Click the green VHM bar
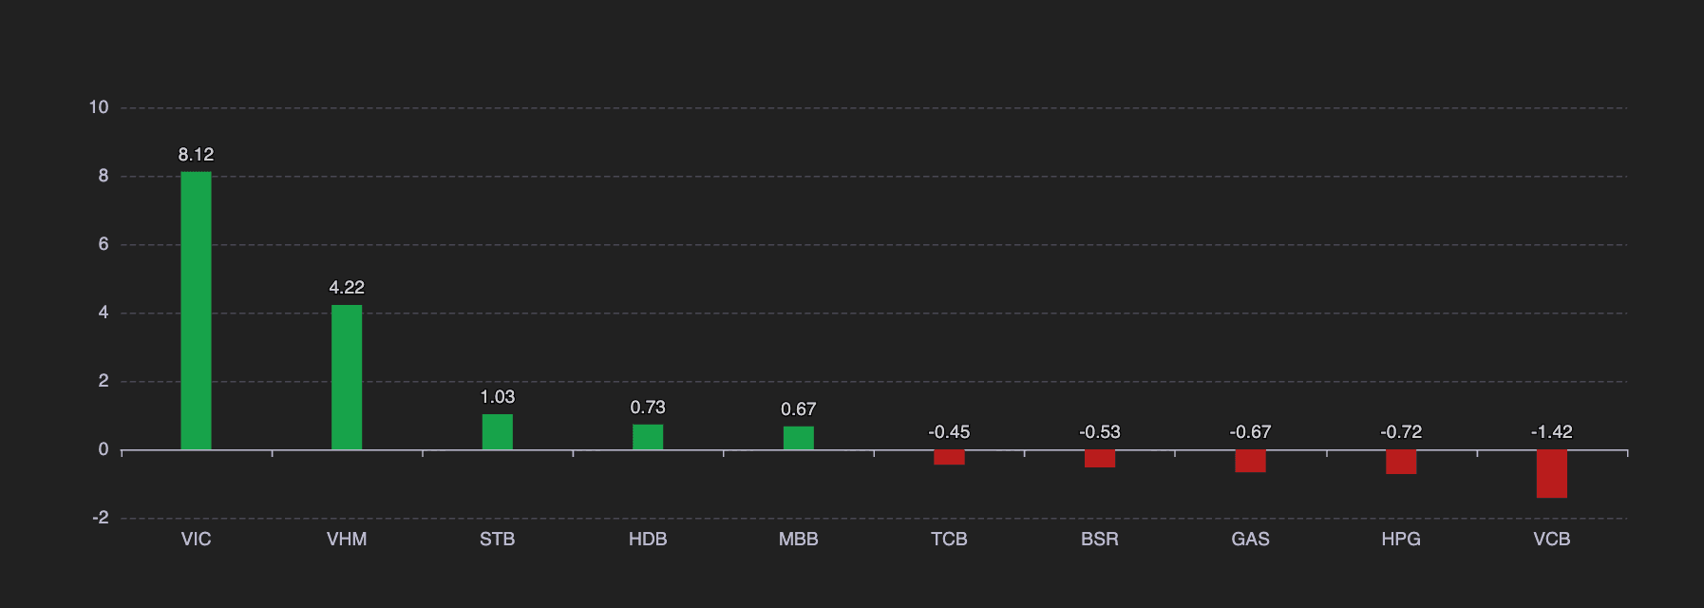Image resolution: width=1704 pixels, height=608 pixels. click(347, 377)
